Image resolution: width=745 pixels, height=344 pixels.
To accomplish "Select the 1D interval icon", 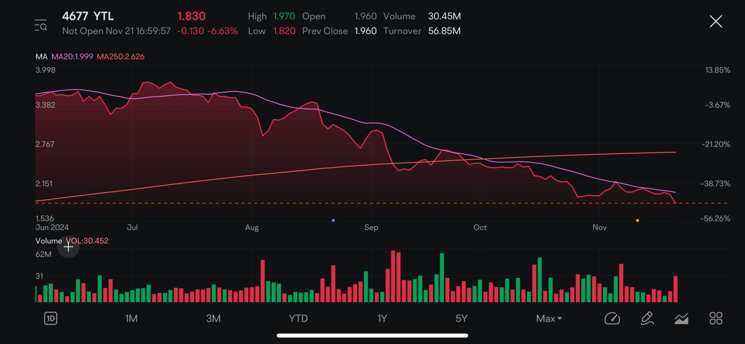I will click(x=50, y=318).
